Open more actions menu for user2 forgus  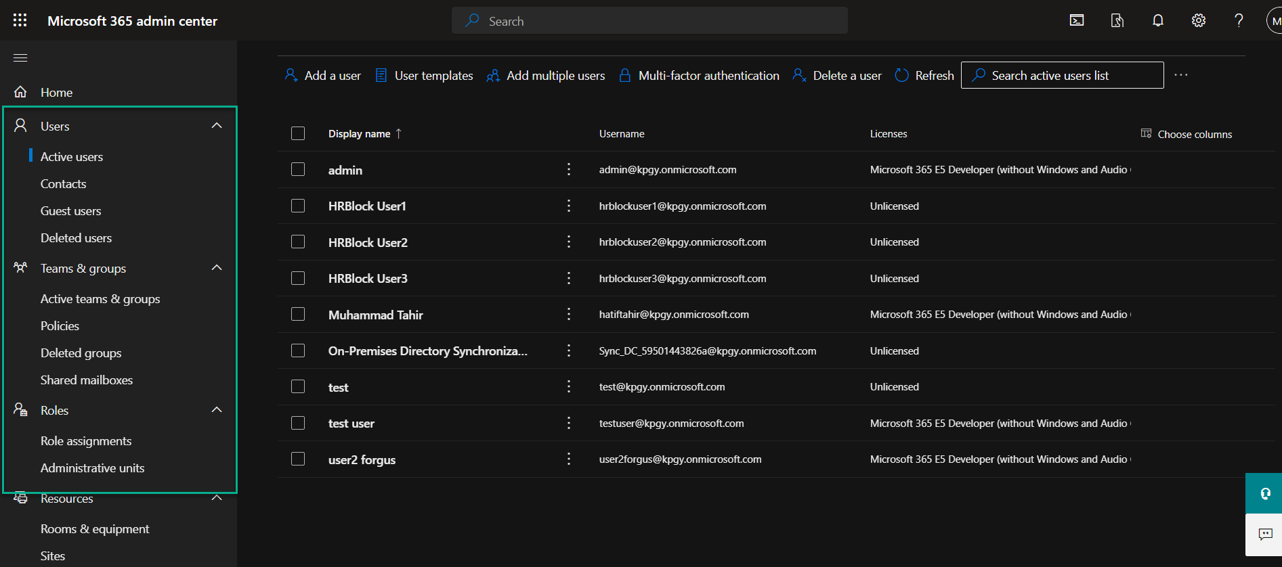[569, 459]
